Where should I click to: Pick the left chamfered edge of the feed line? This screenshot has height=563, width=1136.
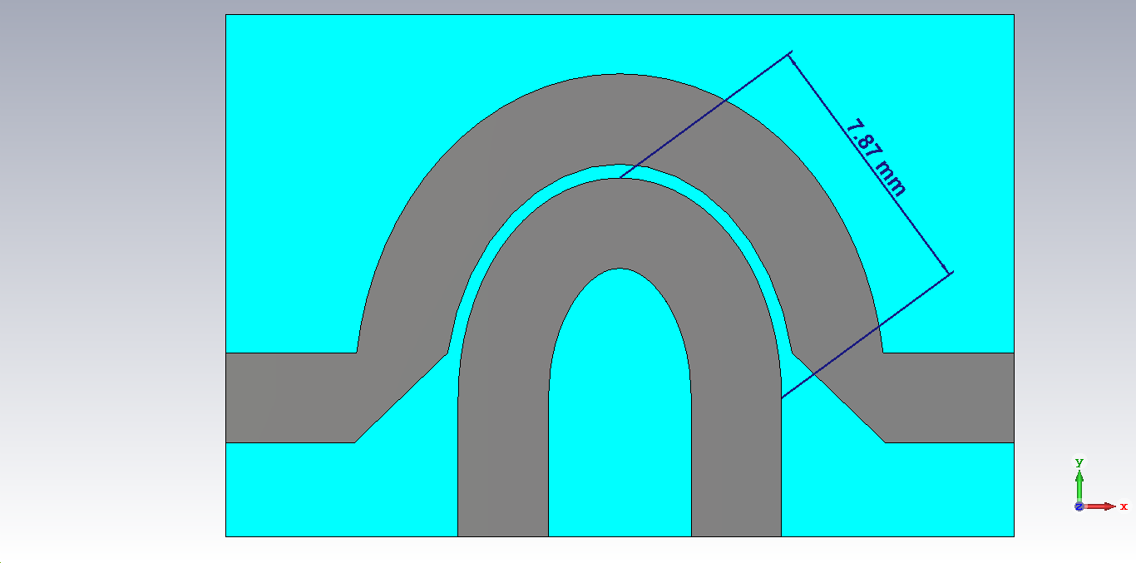click(x=401, y=398)
